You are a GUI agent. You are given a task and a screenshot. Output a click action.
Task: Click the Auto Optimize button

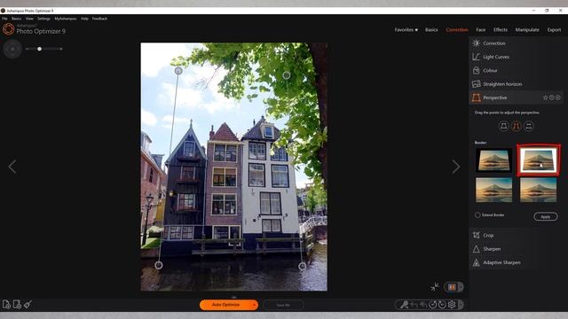[225, 305]
